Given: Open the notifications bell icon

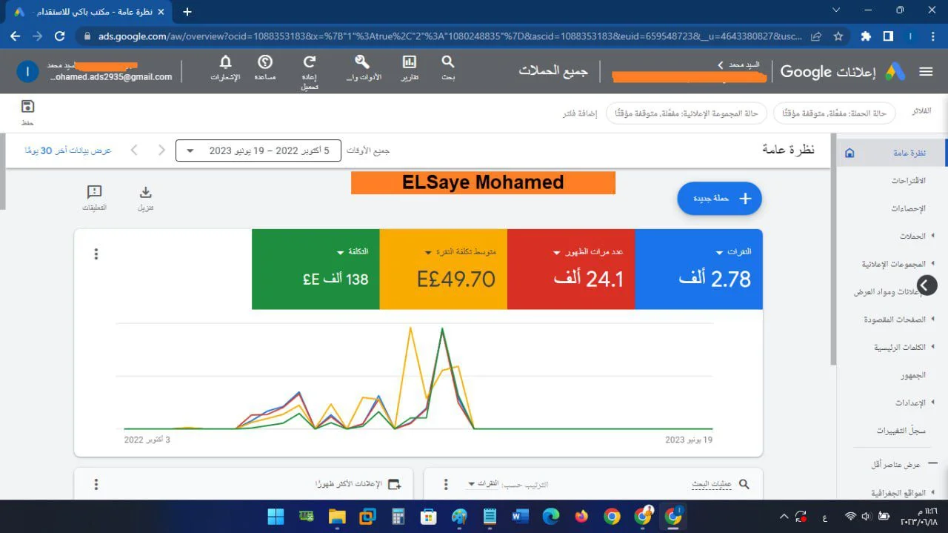Looking at the screenshot, I should pos(225,63).
